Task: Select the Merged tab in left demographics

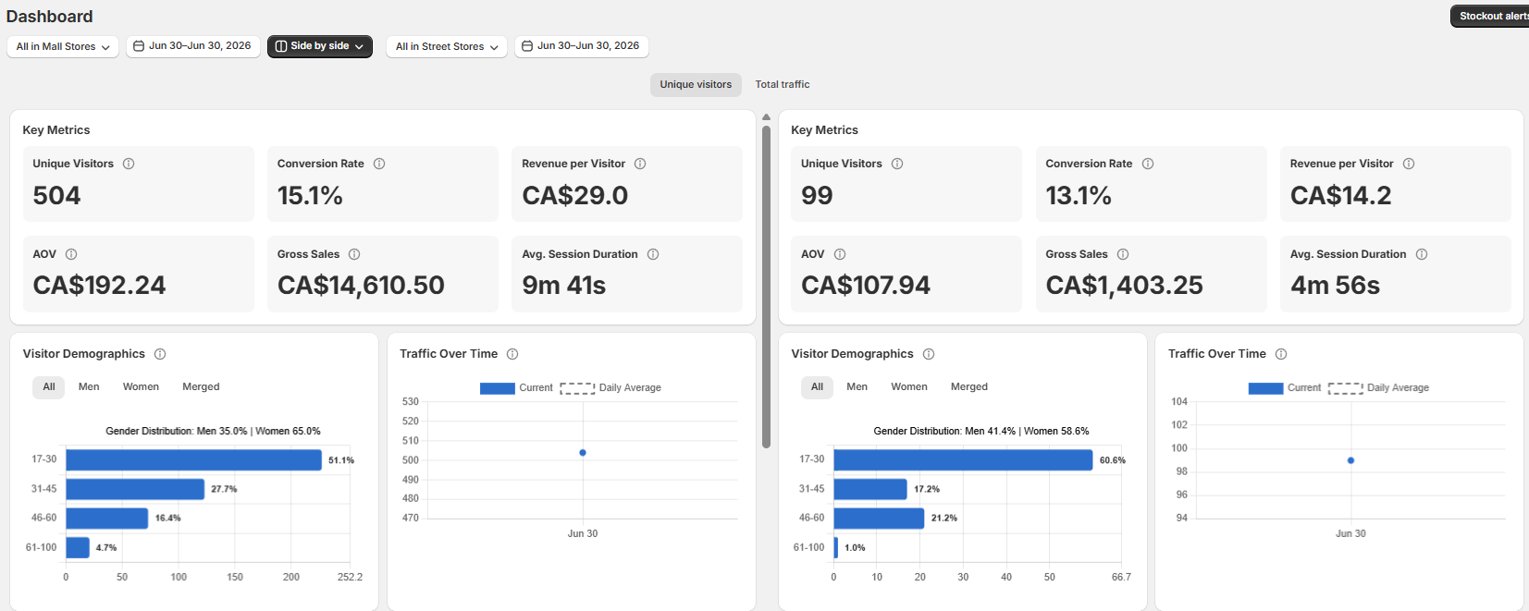Action: (201, 387)
